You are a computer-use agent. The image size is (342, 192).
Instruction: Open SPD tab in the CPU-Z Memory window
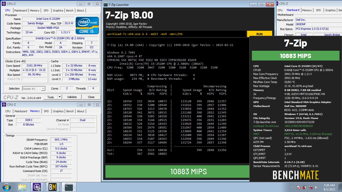pyautogui.click(x=46, y=111)
